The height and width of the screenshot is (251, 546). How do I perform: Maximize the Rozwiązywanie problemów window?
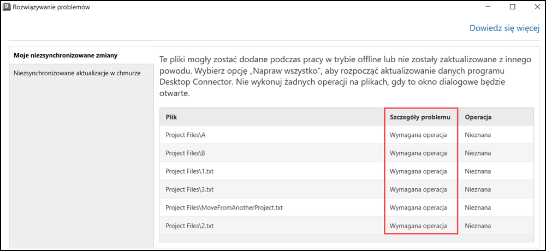click(512, 7)
